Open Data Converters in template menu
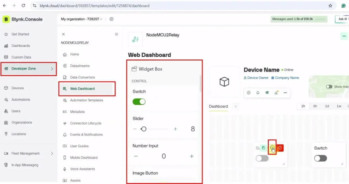Image resolution: width=349 pixels, height=184 pixels. [x=82, y=77]
